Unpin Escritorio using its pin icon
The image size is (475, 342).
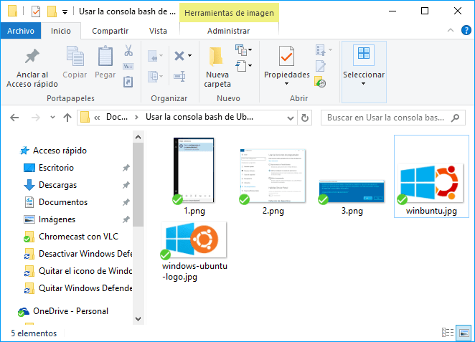click(126, 168)
